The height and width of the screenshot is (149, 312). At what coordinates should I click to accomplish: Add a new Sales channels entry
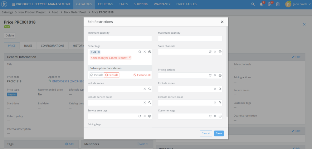tap(220, 52)
